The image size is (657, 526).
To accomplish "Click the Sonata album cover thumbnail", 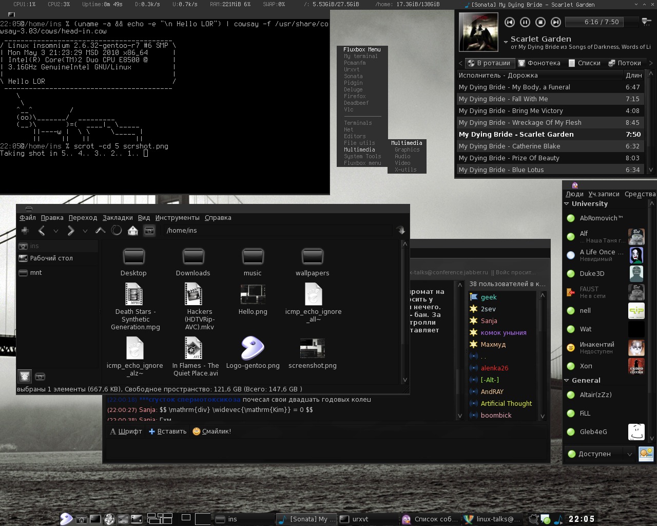I will pyautogui.click(x=478, y=32).
